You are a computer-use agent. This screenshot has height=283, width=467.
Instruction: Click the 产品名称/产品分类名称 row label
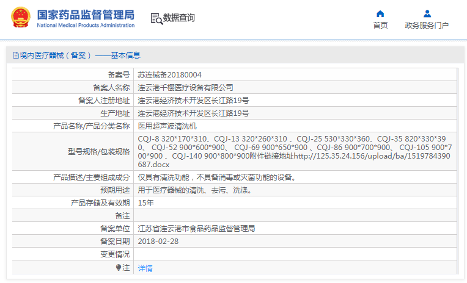pos(92,126)
